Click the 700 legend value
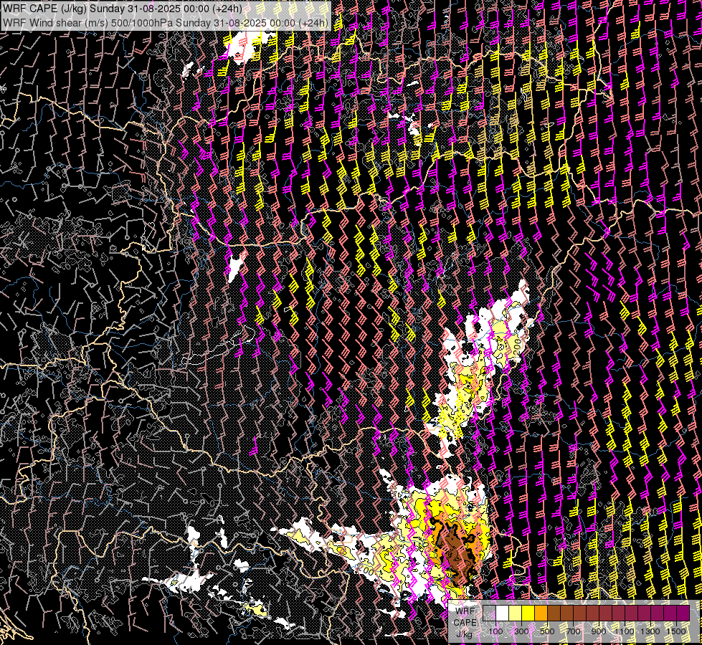 pos(573,631)
